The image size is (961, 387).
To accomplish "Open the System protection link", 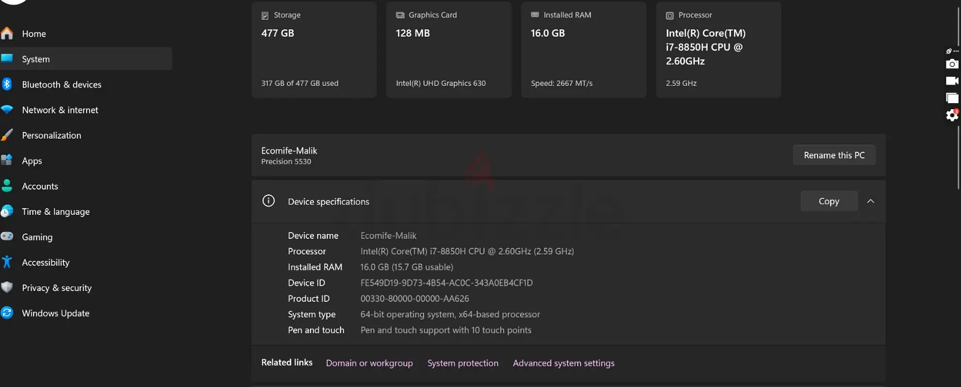I will coord(463,363).
